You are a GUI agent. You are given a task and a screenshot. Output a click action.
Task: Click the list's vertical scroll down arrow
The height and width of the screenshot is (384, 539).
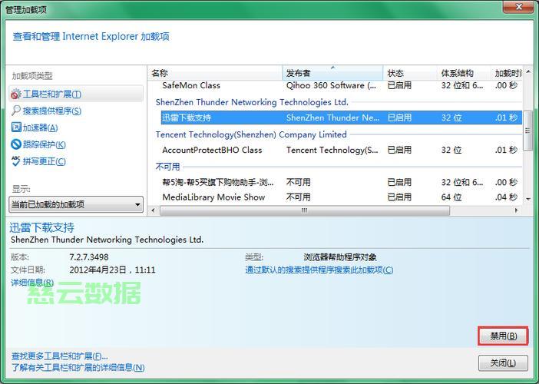(x=528, y=199)
